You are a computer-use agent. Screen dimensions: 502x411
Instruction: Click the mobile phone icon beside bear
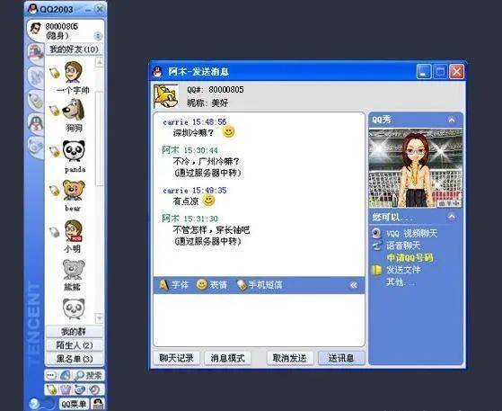(55, 191)
